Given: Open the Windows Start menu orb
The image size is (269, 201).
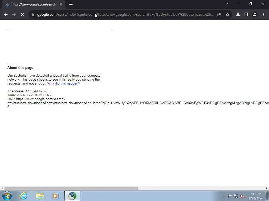Looking at the screenshot, I should pos(7,196).
